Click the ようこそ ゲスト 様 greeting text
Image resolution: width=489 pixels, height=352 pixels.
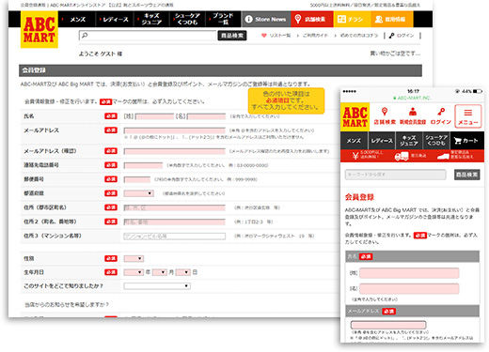pyautogui.click(x=101, y=54)
